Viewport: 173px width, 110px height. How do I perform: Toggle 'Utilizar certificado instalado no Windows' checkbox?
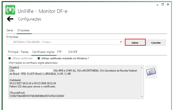pos(39,58)
